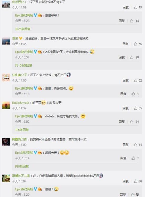The image size is (145, 197).
Task: Reply to EddieSnyder's comment at 14:39
Action: coord(125,108)
